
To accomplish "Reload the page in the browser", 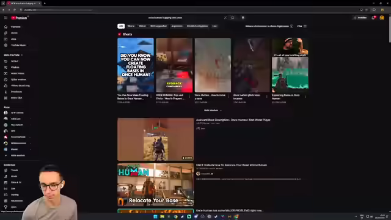I will 15,10.
